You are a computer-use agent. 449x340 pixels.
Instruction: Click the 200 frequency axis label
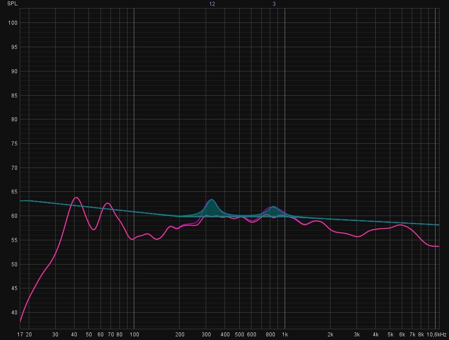tap(180, 335)
